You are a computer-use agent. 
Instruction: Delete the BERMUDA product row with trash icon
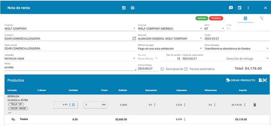tap(254, 105)
